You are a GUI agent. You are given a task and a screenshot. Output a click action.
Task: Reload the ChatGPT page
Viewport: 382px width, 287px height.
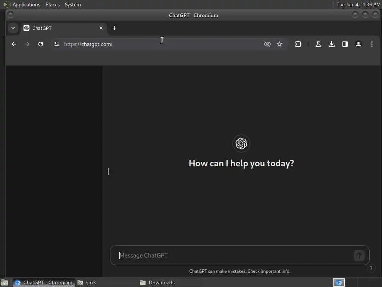(41, 44)
